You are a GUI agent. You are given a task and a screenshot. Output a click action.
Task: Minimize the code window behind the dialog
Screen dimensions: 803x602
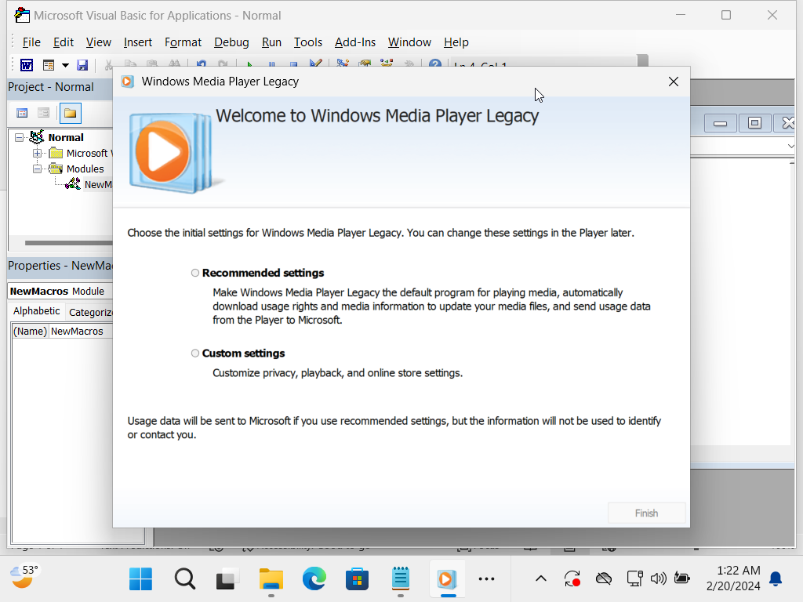720,123
